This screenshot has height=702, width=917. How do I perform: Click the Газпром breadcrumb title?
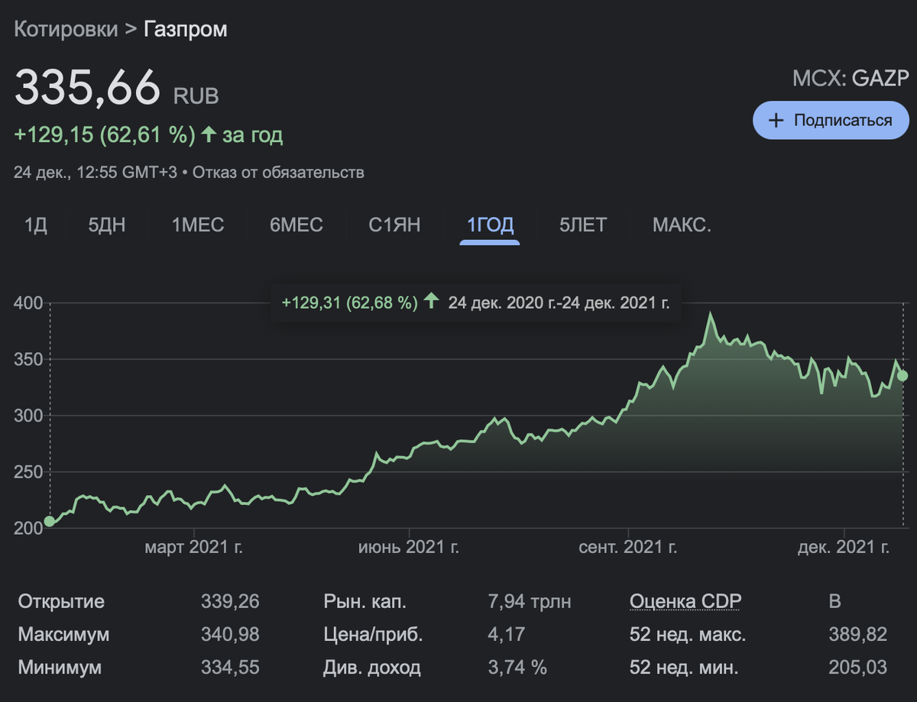click(x=186, y=30)
